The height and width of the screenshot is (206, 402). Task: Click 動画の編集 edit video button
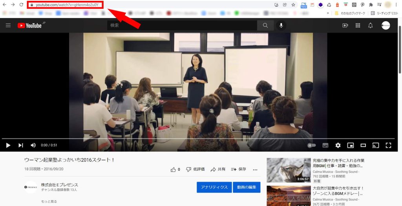247,187
